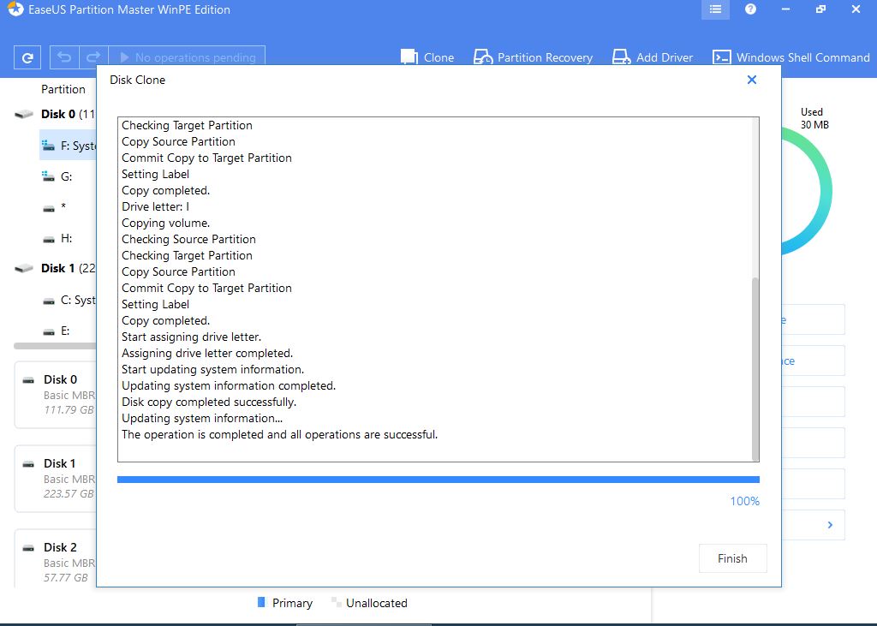Select the H: partition row
This screenshot has height=626, width=877.
pyautogui.click(x=67, y=238)
